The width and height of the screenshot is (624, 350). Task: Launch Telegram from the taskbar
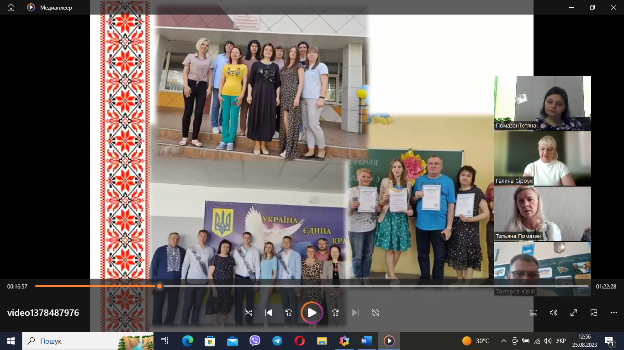[277, 341]
